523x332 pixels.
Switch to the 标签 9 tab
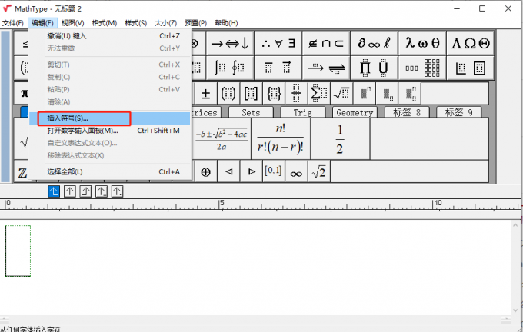click(x=458, y=113)
